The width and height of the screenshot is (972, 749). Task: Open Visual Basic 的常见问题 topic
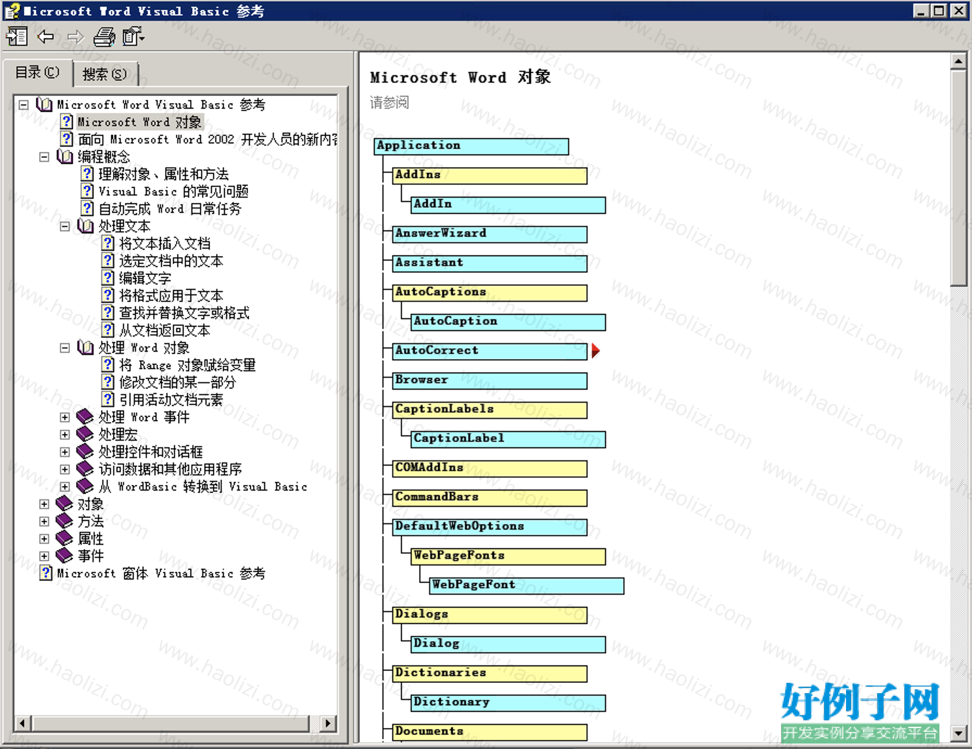coord(174,192)
